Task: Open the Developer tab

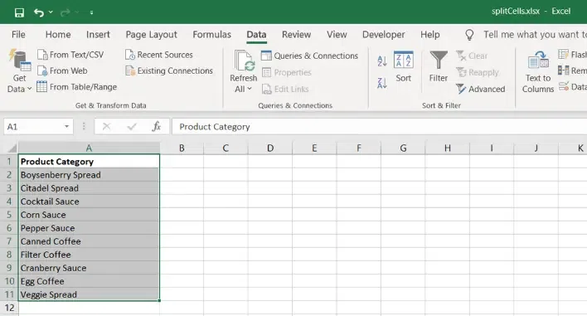Action: 383,35
